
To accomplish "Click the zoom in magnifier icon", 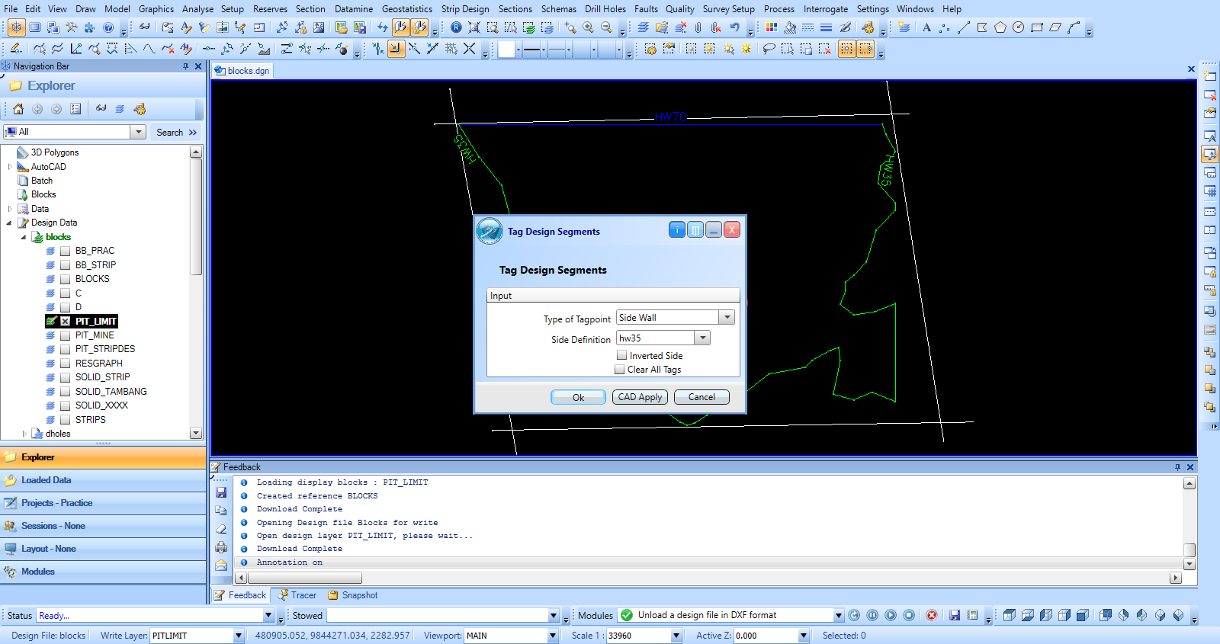I will click(x=588, y=27).
